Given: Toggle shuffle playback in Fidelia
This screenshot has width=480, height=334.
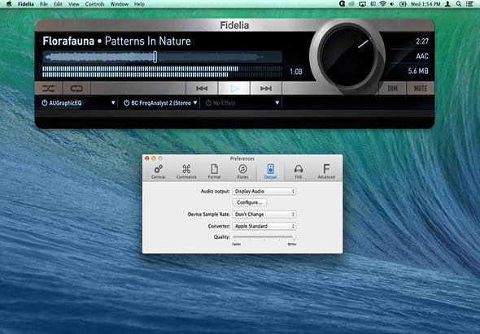Looking at the screenshot, I should pos(49,89).
